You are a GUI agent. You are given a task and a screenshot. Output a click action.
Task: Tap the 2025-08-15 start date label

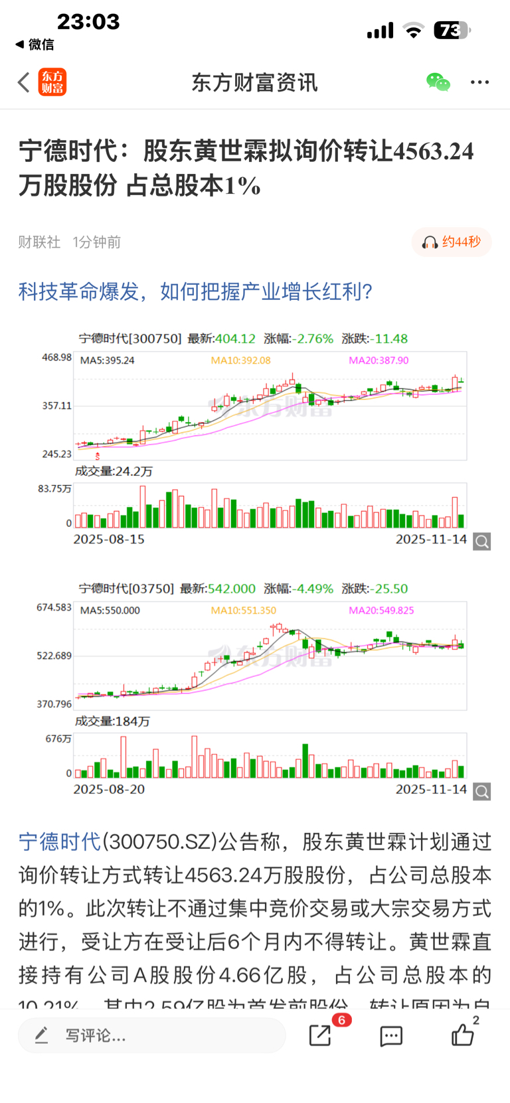click(x=108, y=539)
